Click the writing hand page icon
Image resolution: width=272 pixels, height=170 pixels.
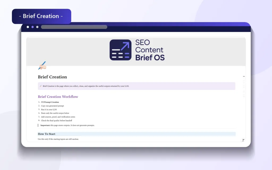pyautogui.click(x=42, y=66)
